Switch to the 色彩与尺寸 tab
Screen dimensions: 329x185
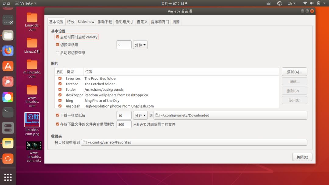click(124, 22)
